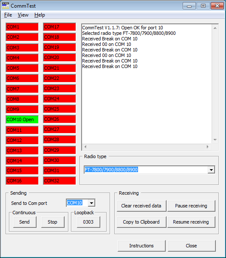Click the log horizontal scrollbar right arrow
Viewport: 226px width, 258px height.
point(208,147)
